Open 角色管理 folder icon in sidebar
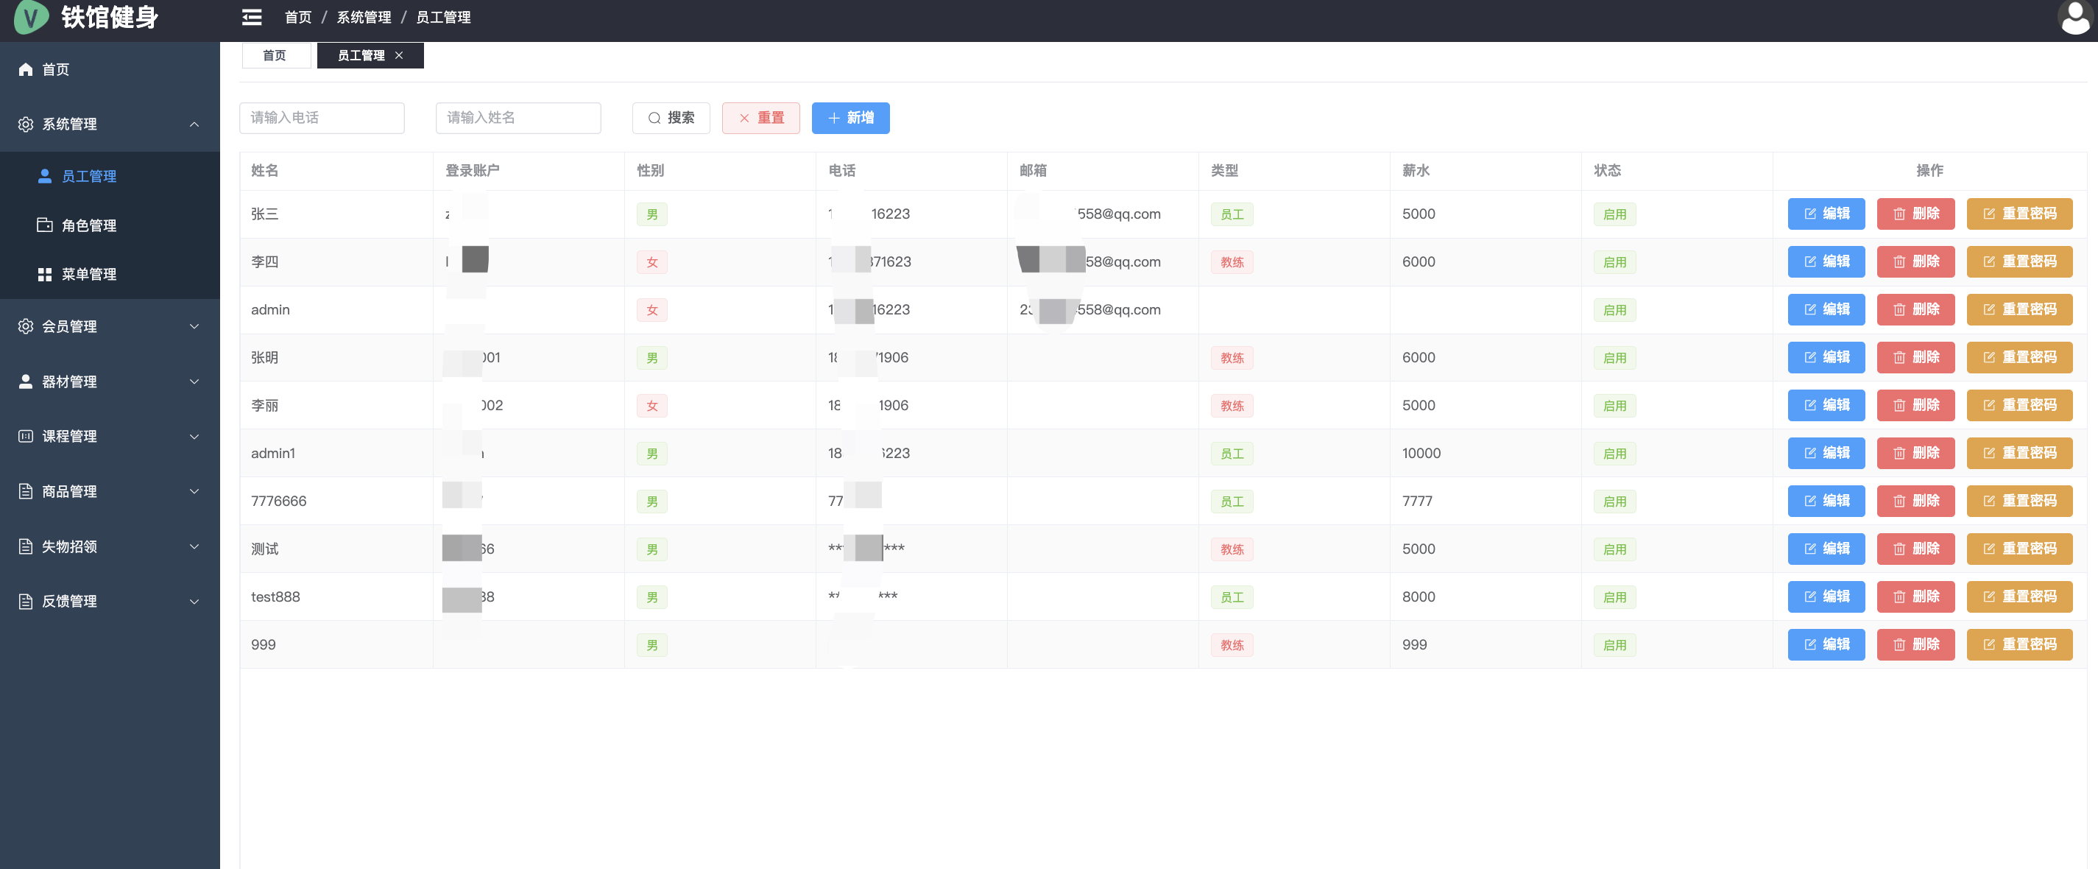The image size is (2098, 869). 45,225
